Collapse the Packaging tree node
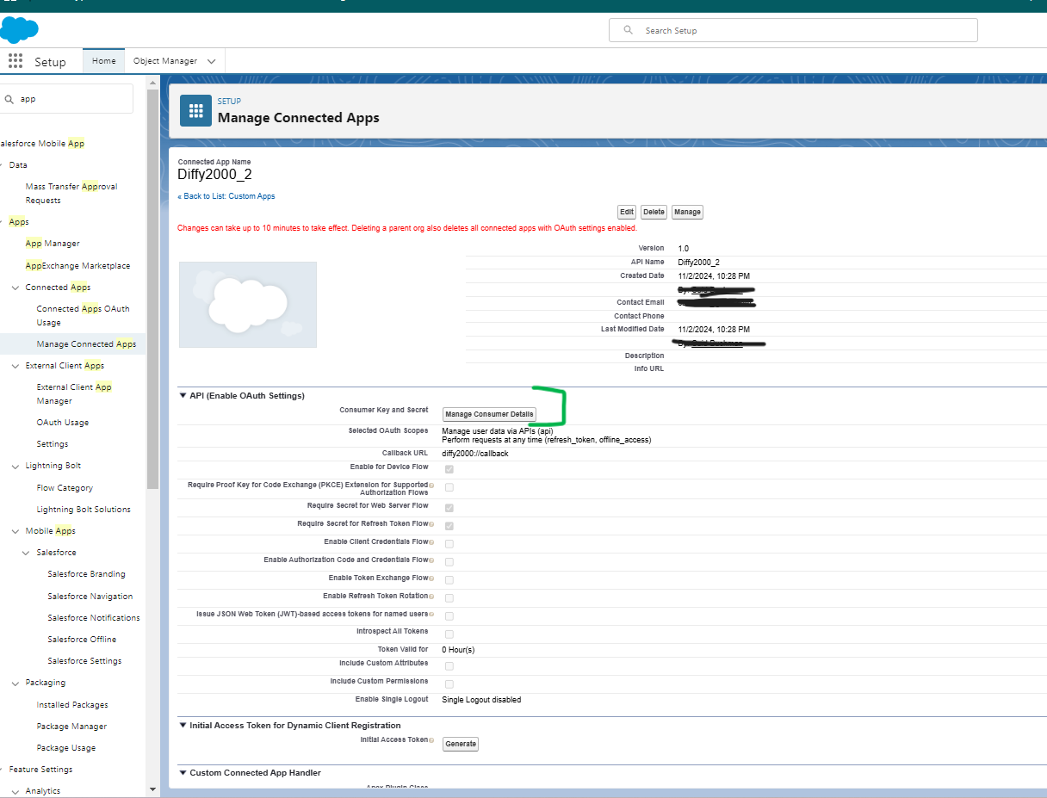 (x=15, y=683)
